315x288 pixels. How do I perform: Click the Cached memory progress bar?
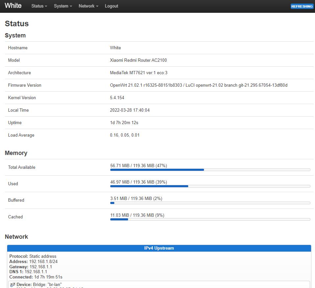(210, 219)
